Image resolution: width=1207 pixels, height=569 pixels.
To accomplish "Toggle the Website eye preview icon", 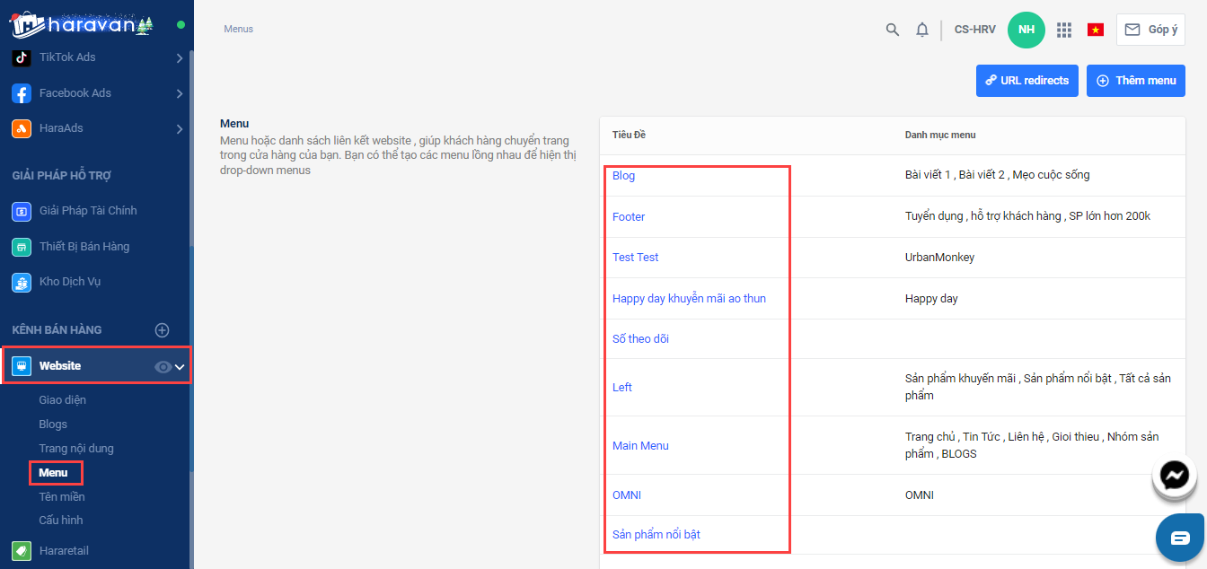I will (163, 366).
